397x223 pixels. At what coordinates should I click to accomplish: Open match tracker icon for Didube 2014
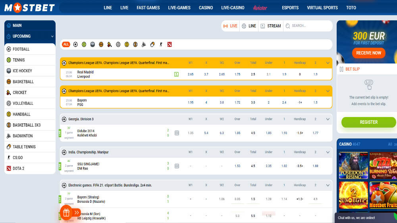click(177, 133)
